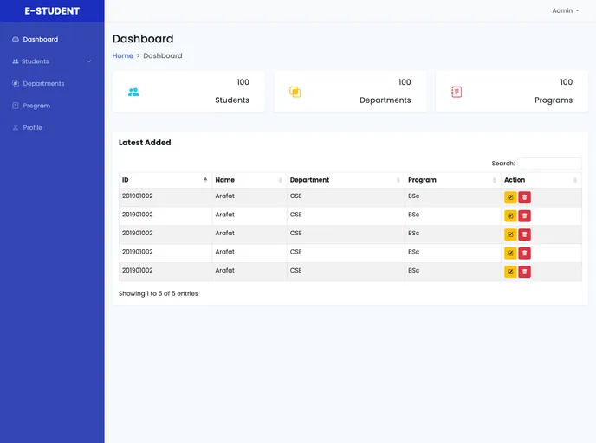Click the yellow stacked-squares Departments card icon
Viewport: 596px width, 443px height.
coord(295,92)
